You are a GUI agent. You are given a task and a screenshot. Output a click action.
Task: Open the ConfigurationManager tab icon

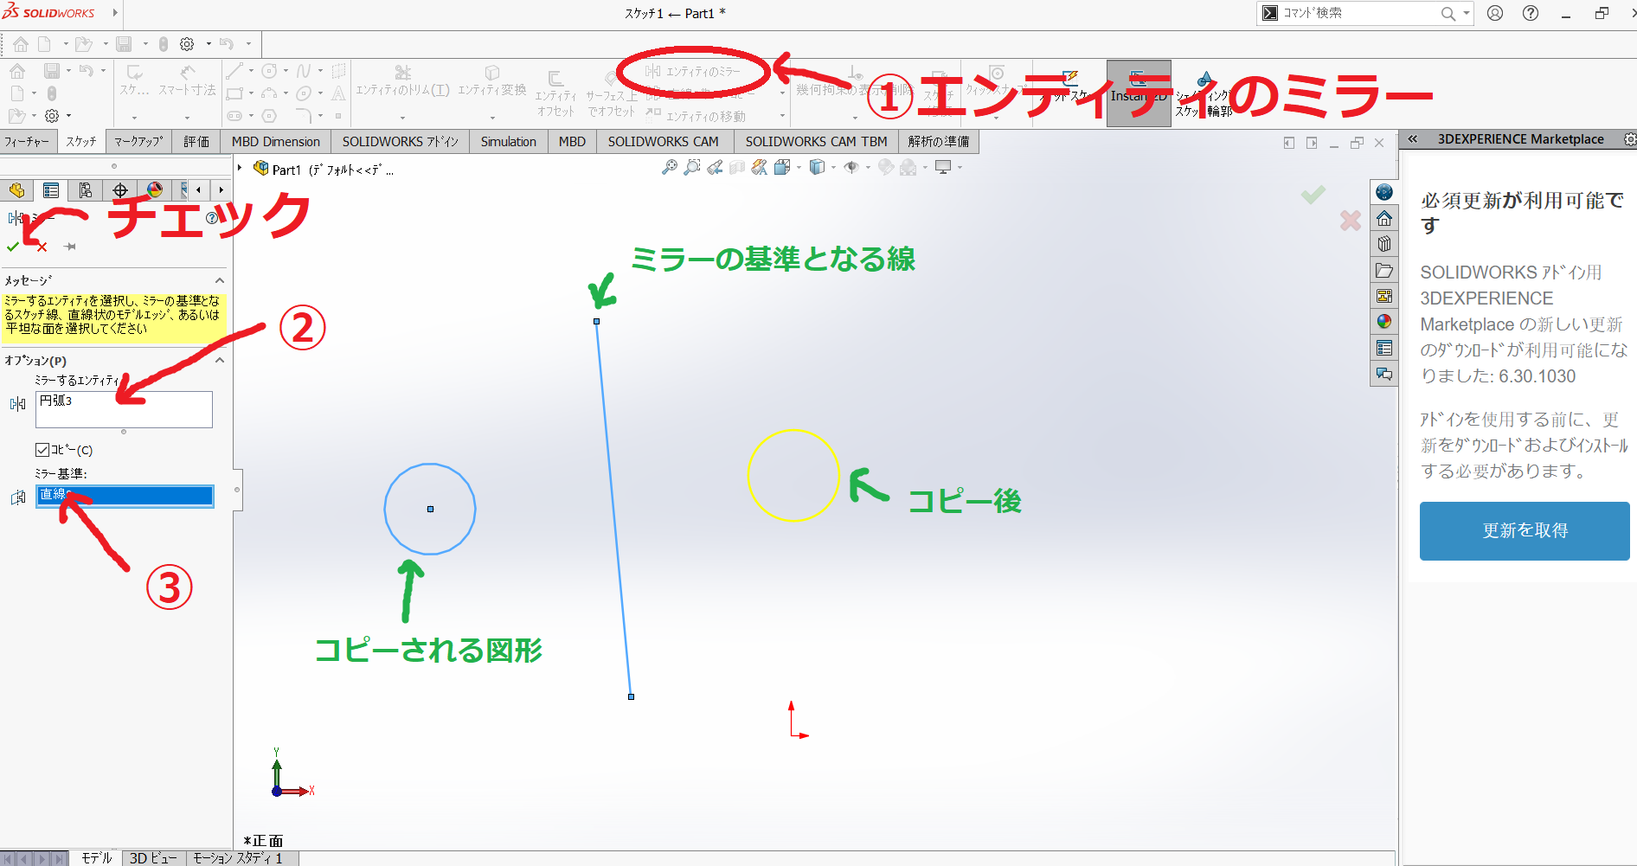click(86, 190)
